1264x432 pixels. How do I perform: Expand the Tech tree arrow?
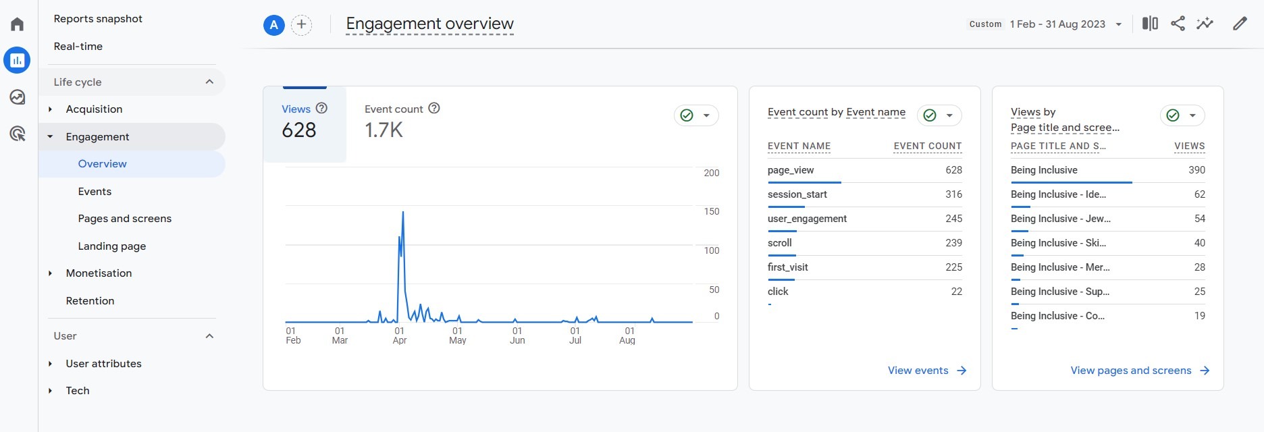(x=51, y=391)
